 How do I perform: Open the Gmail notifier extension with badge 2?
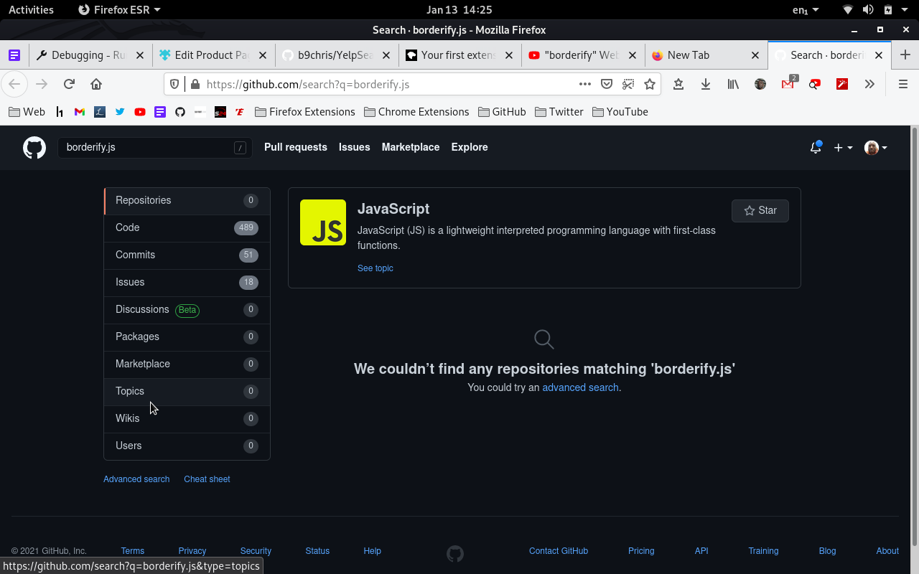click(x=788, y=84)
